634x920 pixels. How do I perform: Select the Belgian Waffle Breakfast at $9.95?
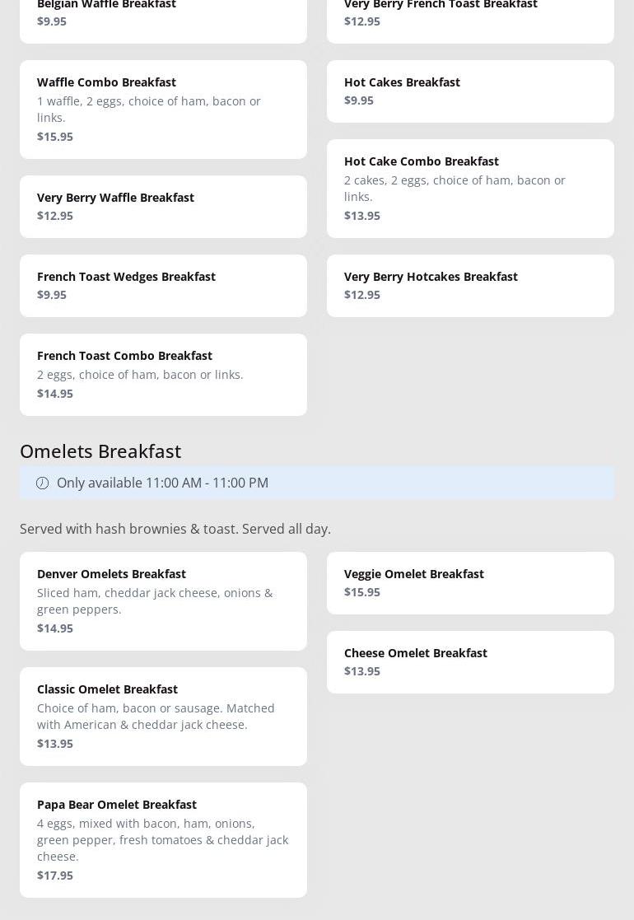coord(163,16)
